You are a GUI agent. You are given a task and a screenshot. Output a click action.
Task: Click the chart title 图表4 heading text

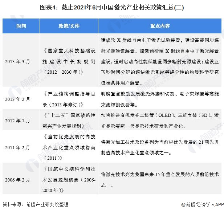click(112, 7)
